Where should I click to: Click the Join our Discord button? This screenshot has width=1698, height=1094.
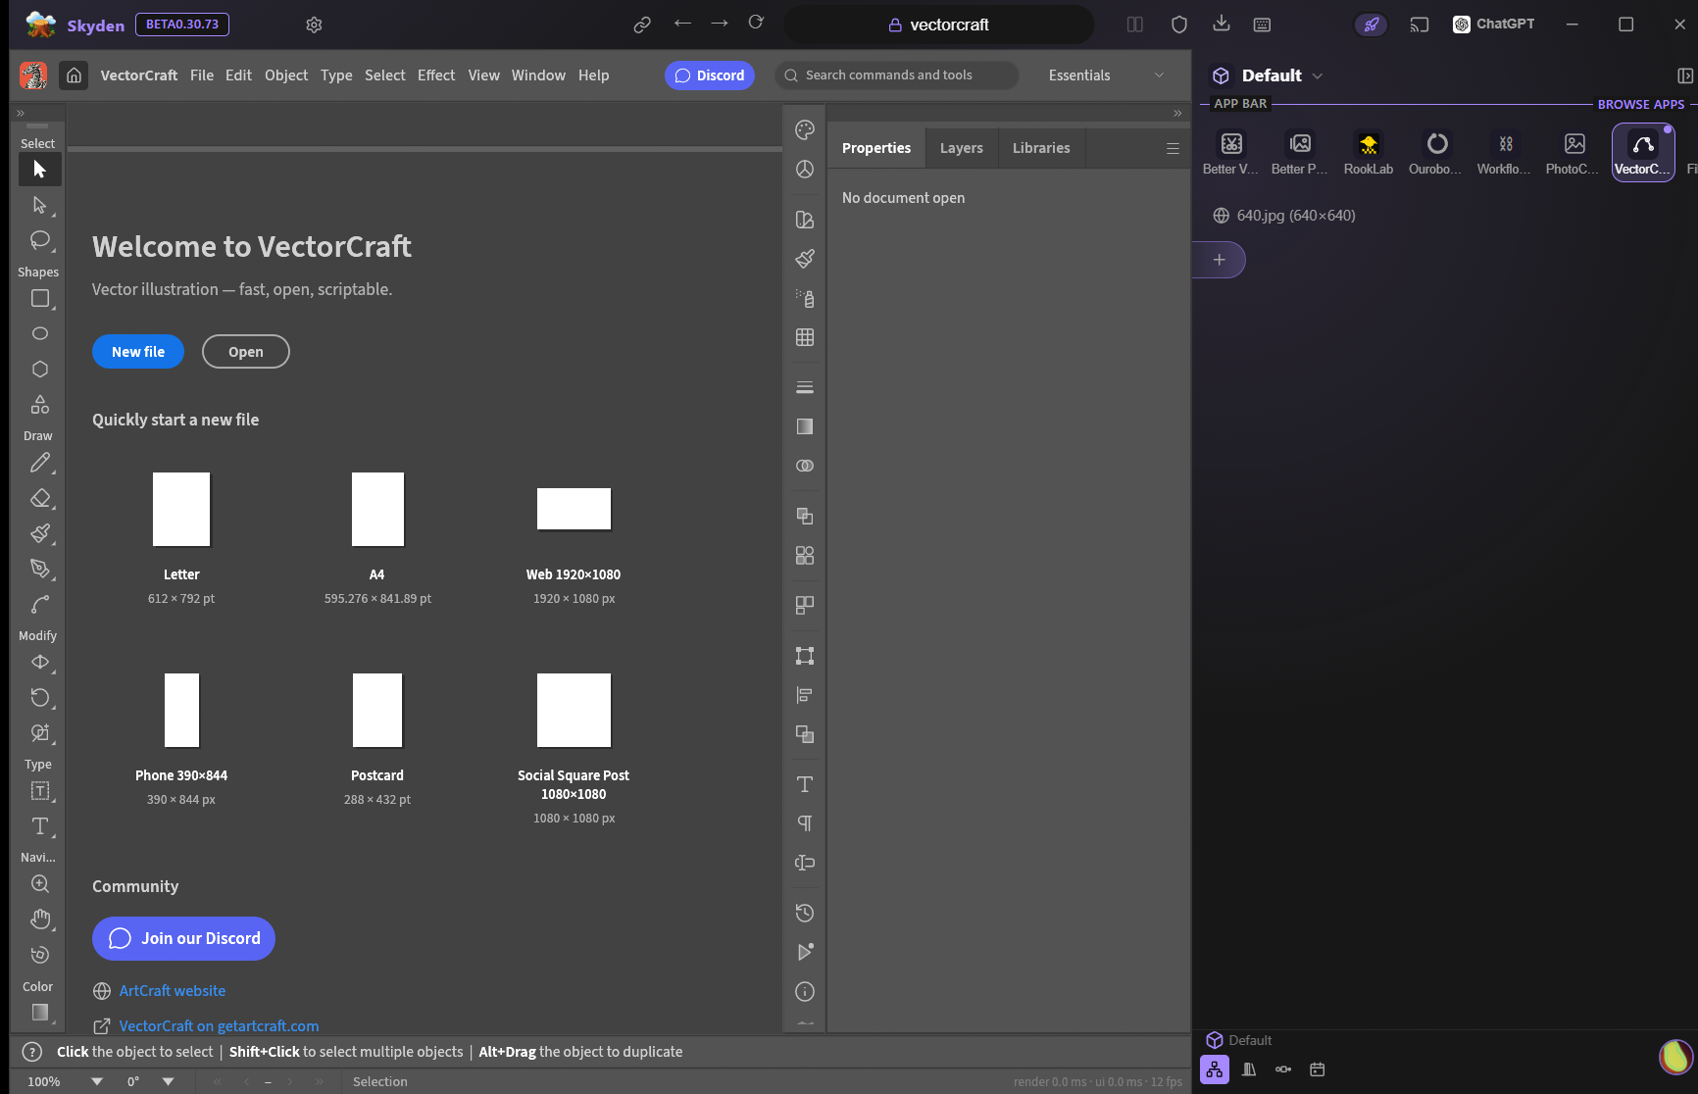183,938
